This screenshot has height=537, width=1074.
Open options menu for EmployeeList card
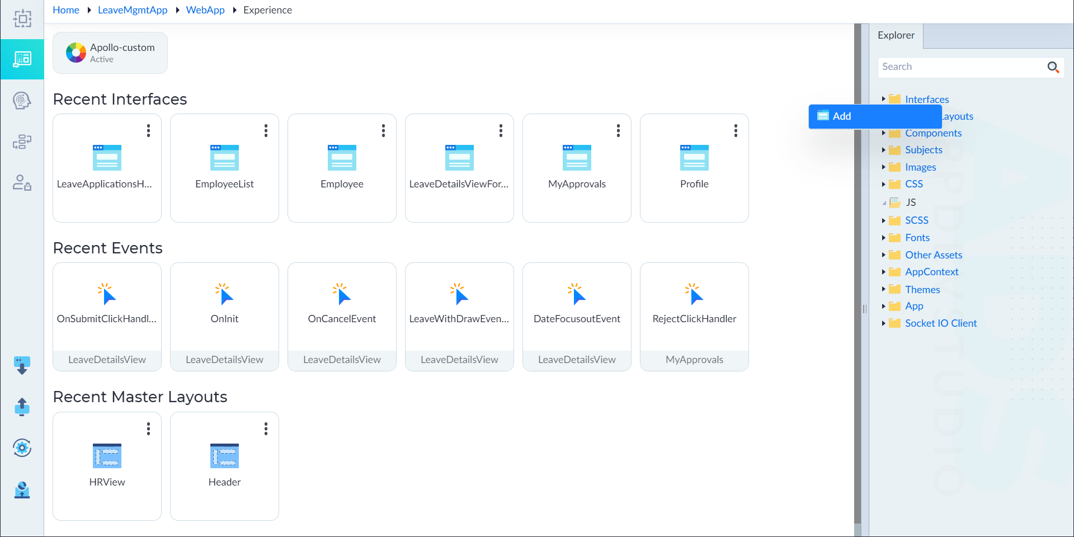point(266,131)
